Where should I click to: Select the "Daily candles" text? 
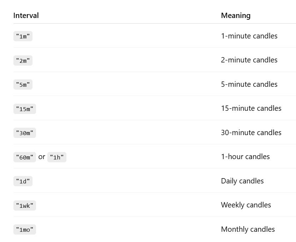tap(242, 181)
